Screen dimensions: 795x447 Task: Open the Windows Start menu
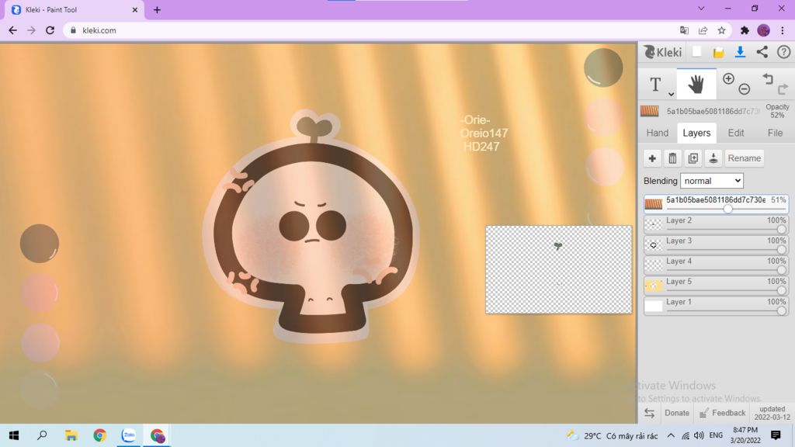coord(14,435)
